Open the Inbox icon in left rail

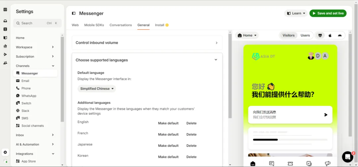(5, 21)
